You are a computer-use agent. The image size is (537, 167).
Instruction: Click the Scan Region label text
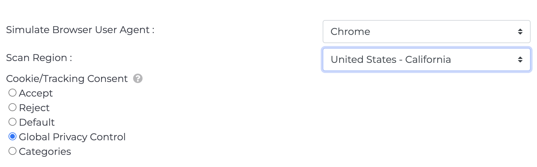click(x=39, y=58)
